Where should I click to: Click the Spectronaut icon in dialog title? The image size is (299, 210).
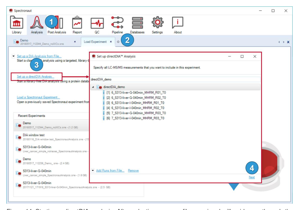tap(94, 56)
